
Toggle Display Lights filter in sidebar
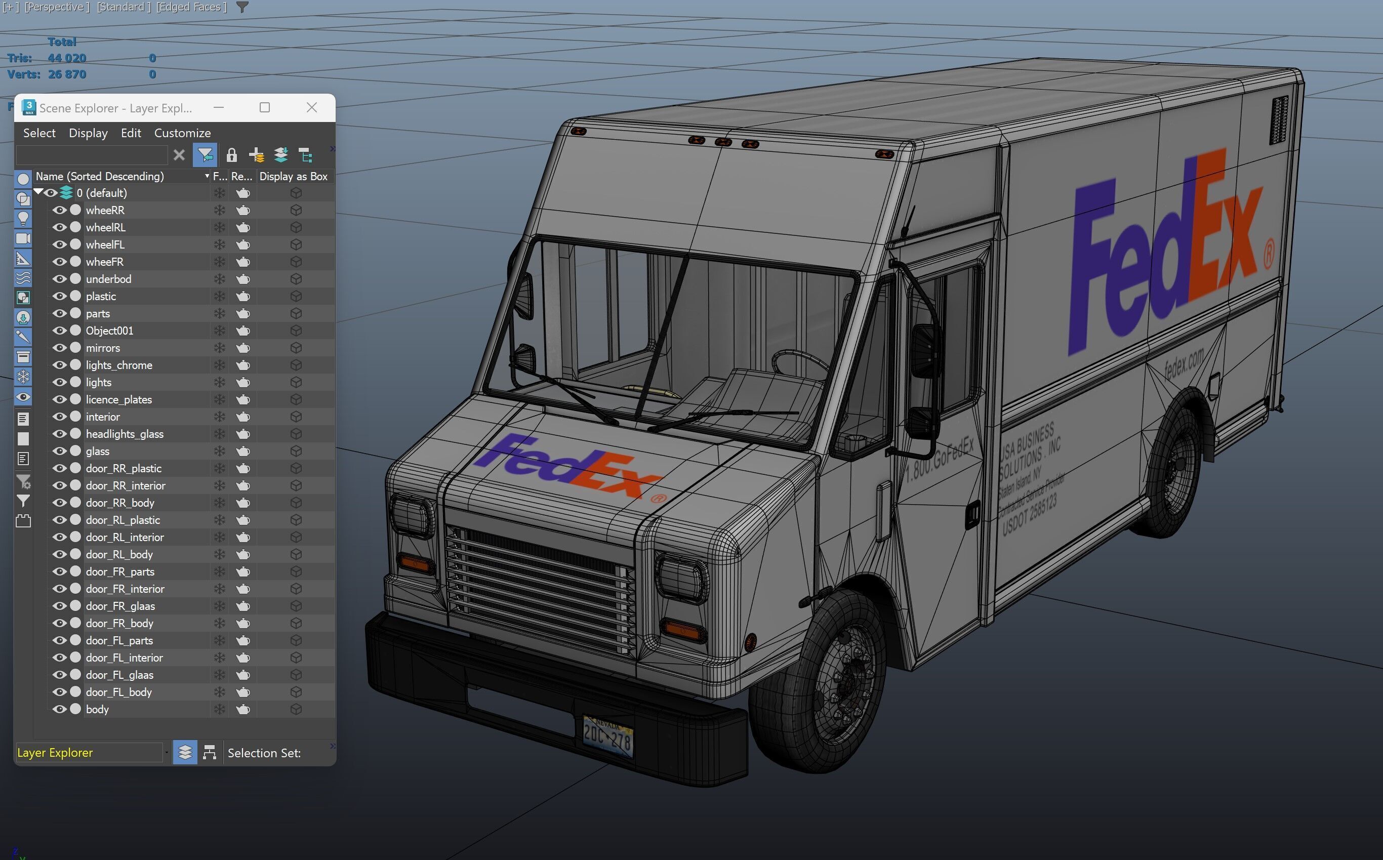pyautogui.click(x=23, y=218)
